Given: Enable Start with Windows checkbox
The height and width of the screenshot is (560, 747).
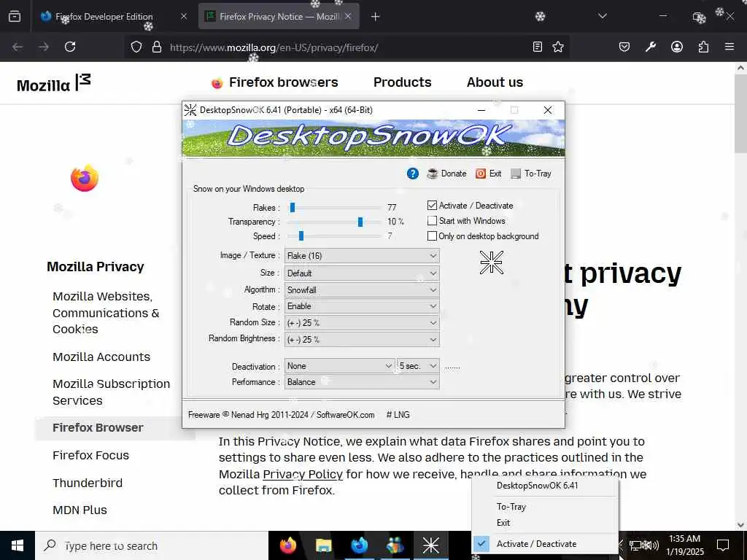Looking at the screenshot, I should pos(432,220).
